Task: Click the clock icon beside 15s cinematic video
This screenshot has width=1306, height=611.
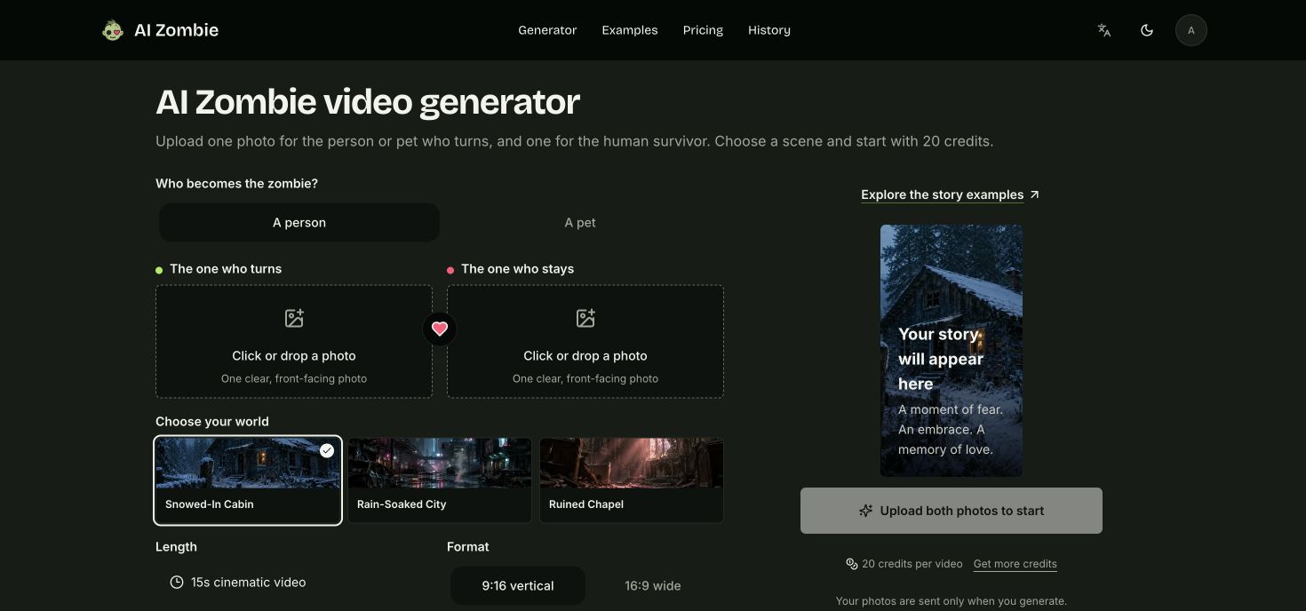Action: pyautogui.click(x=177, y=583)
